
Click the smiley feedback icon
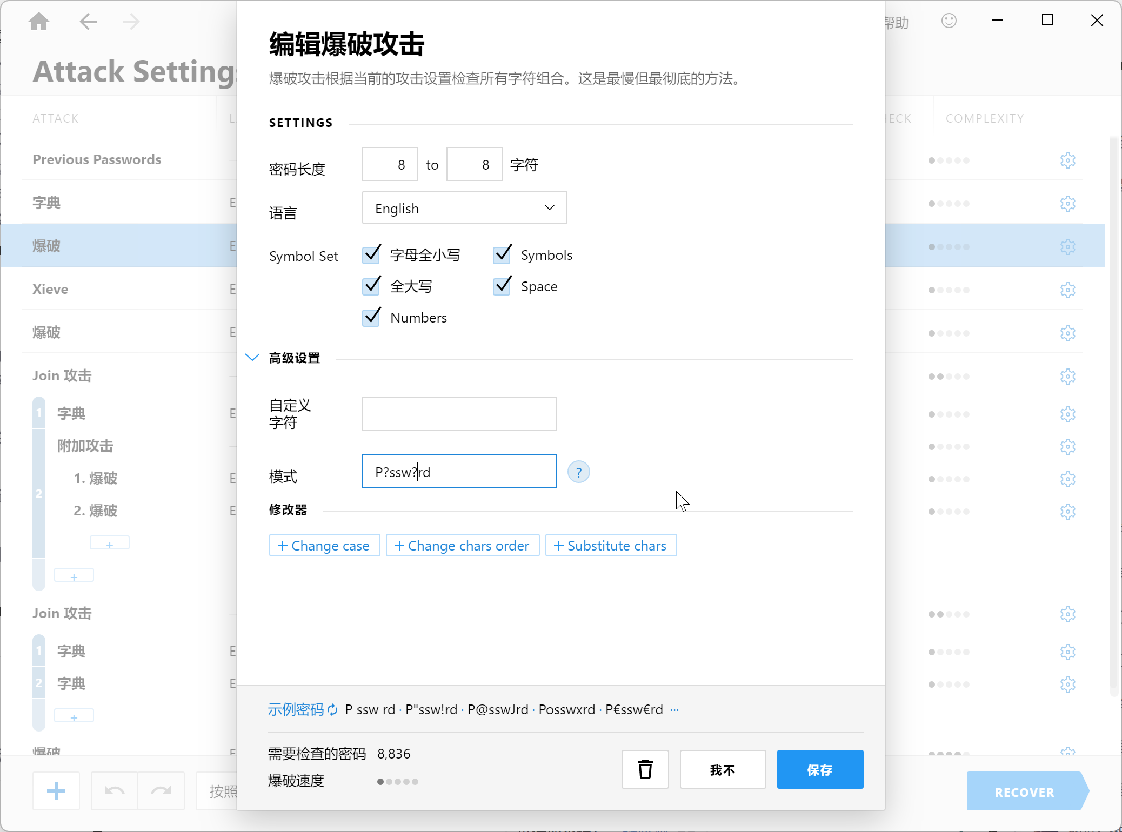pos(949,21)
